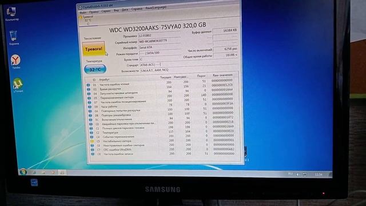366x206 pixels.
Task: Select status icon of row C2 temperature
Action: (91, 132)
